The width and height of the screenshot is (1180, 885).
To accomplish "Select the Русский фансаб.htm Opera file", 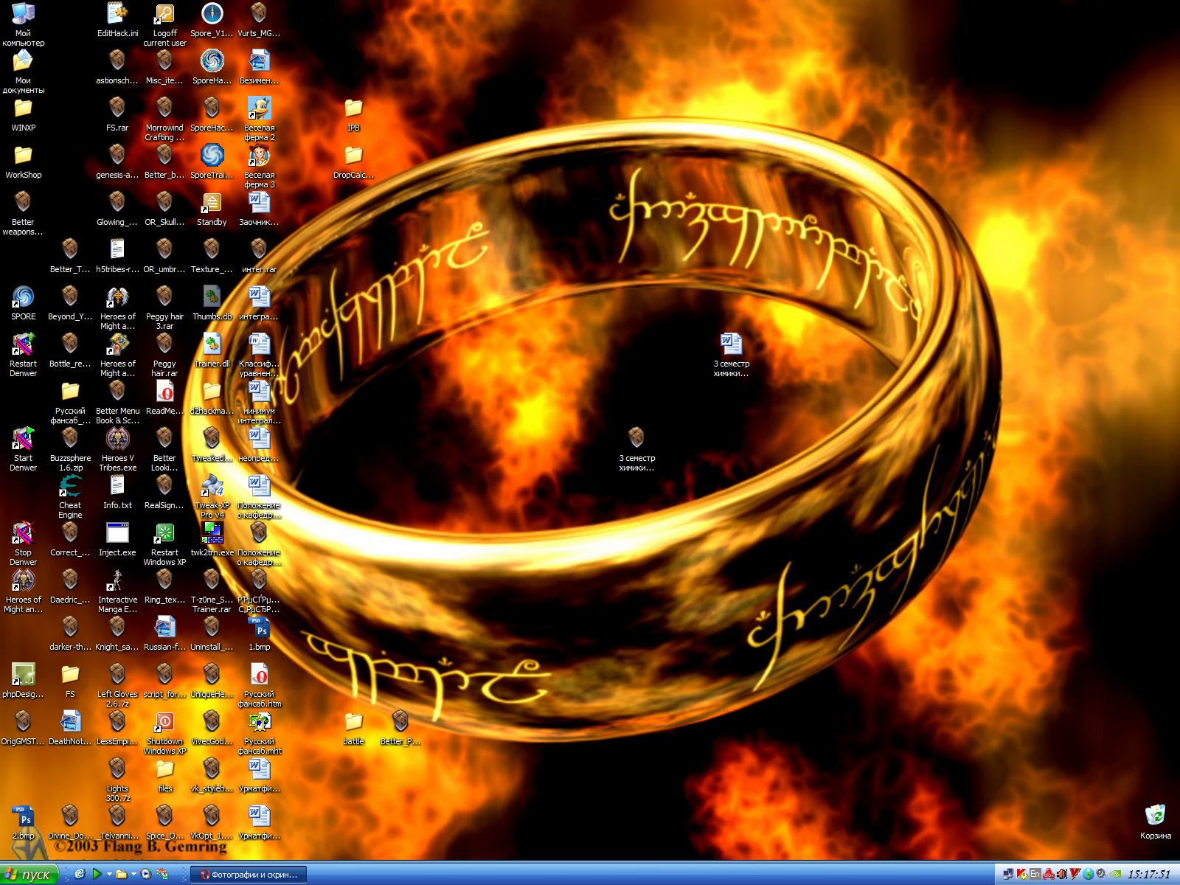I will (x=259, y=685).
